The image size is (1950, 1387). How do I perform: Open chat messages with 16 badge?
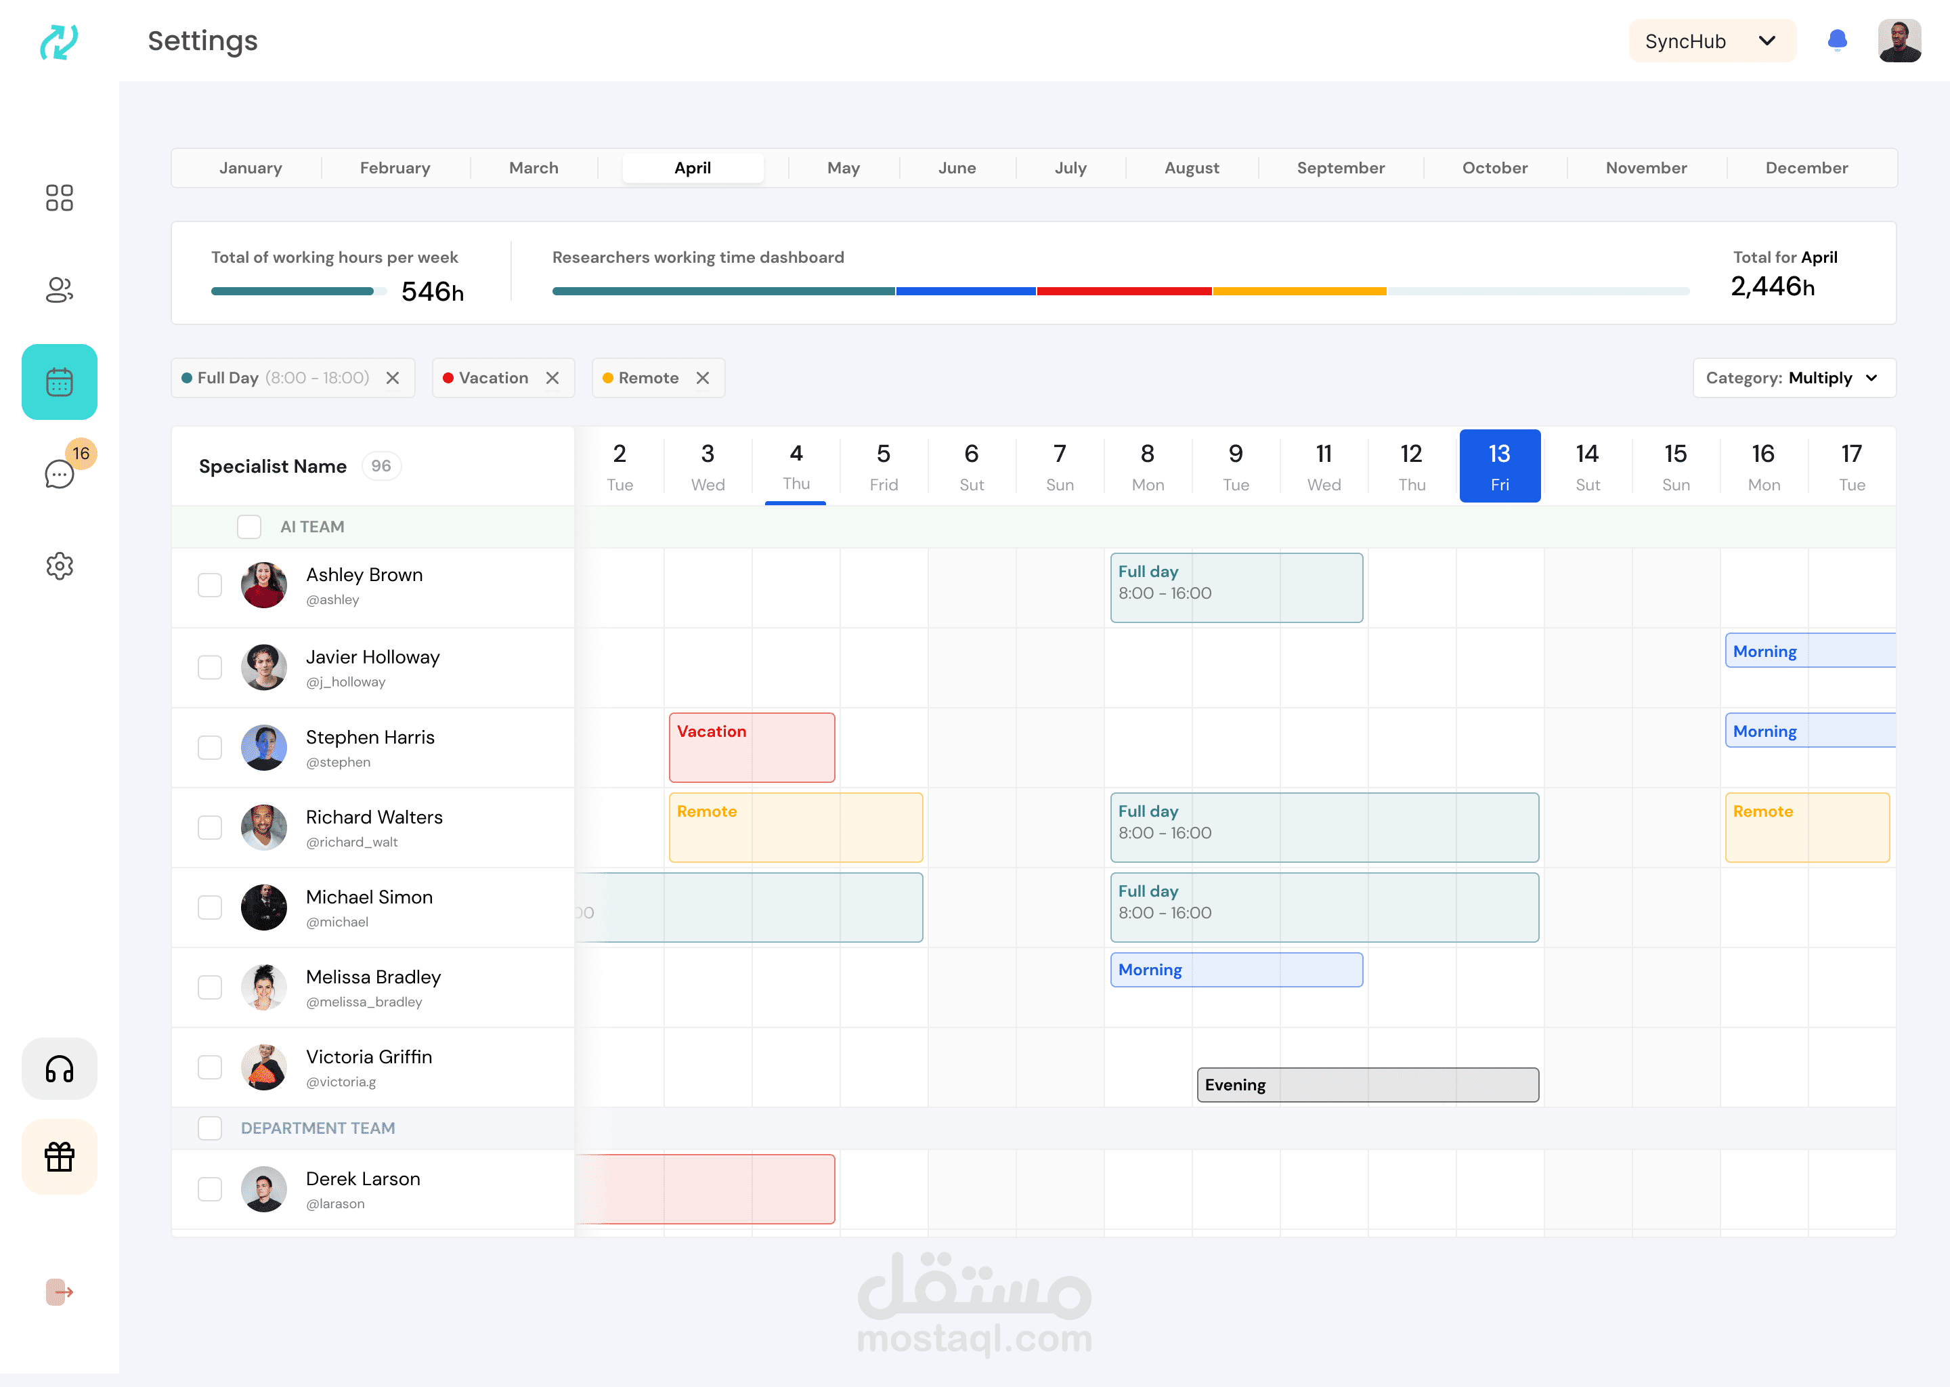59,473
